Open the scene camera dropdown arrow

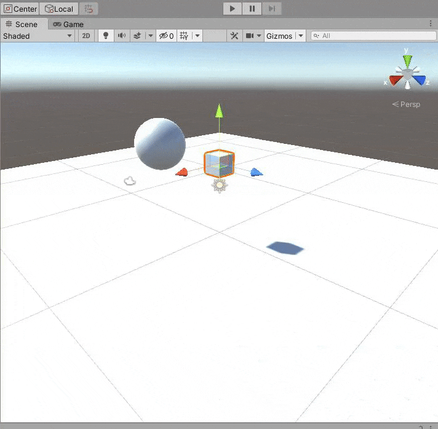click(259, 36)
